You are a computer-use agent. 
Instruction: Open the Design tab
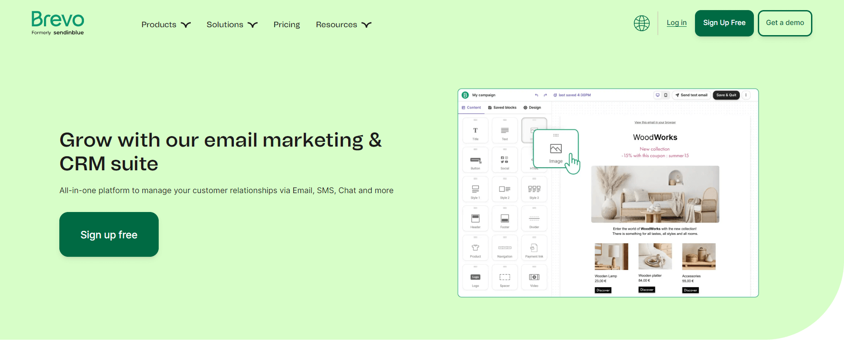coord(532,108)
